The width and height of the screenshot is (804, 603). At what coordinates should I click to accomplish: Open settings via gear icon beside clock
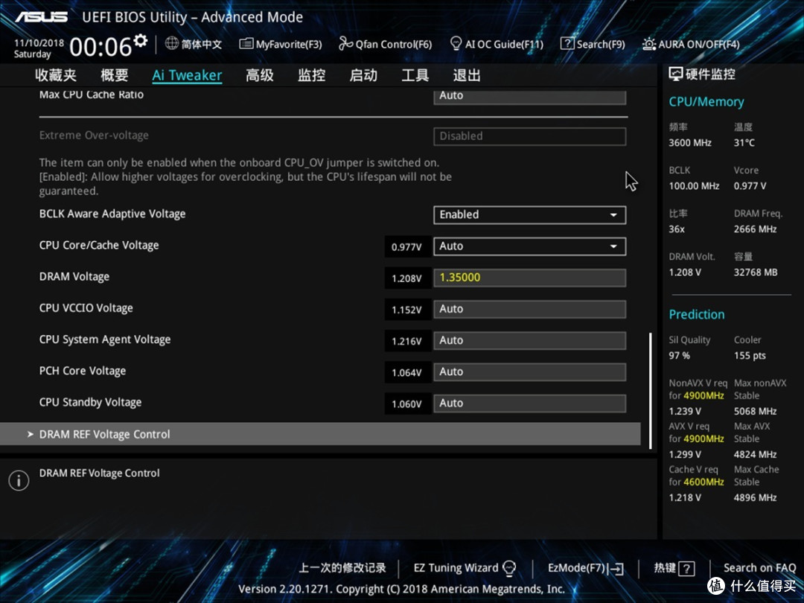pos(141,40)
